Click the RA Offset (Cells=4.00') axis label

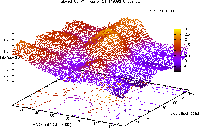pos(52,125)
